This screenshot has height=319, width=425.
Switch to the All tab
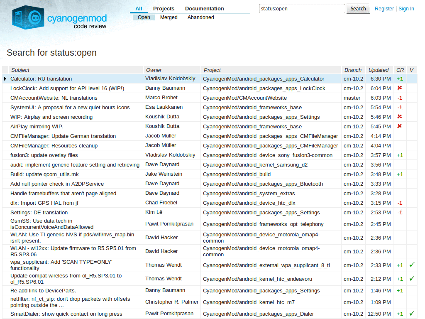tap(139, 9)
